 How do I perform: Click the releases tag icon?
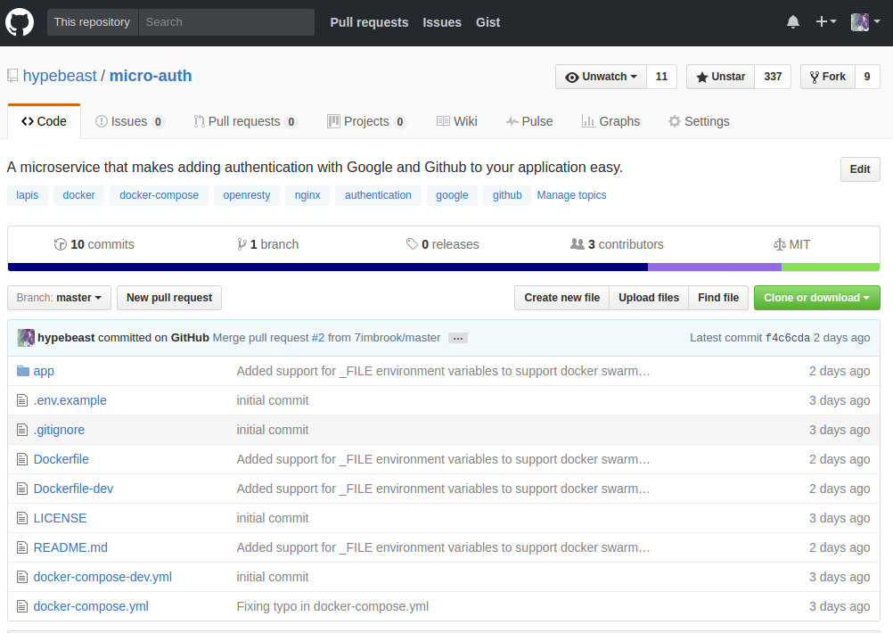click(x=412, y=244)
